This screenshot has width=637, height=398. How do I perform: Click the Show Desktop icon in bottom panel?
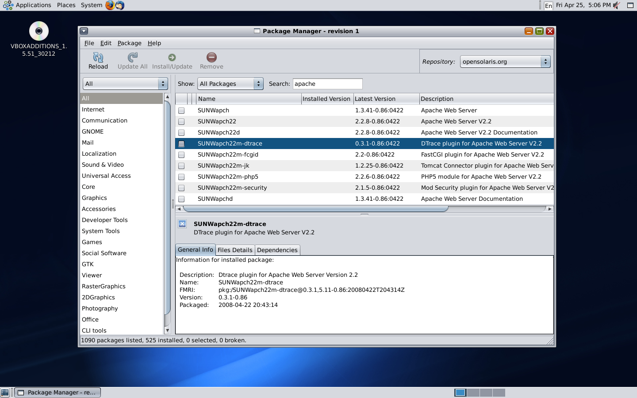(x=5, y=392)
